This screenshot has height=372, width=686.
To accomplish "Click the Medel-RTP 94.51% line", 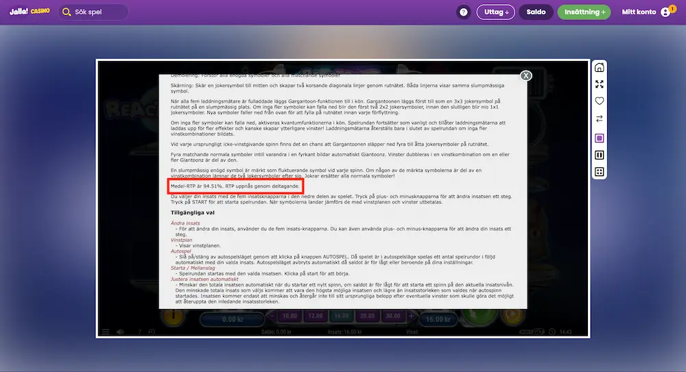I will (x=235, y=186).
